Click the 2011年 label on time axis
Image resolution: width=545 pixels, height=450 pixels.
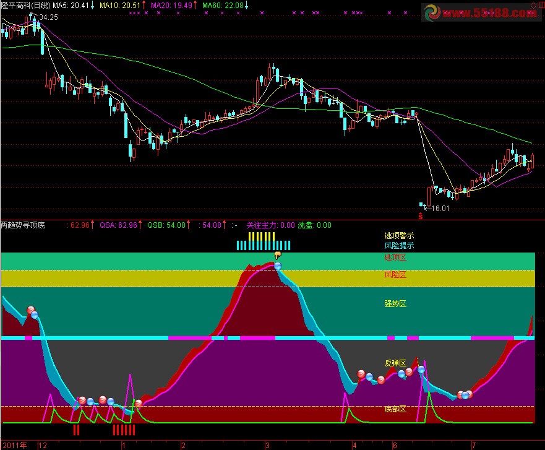15,445
